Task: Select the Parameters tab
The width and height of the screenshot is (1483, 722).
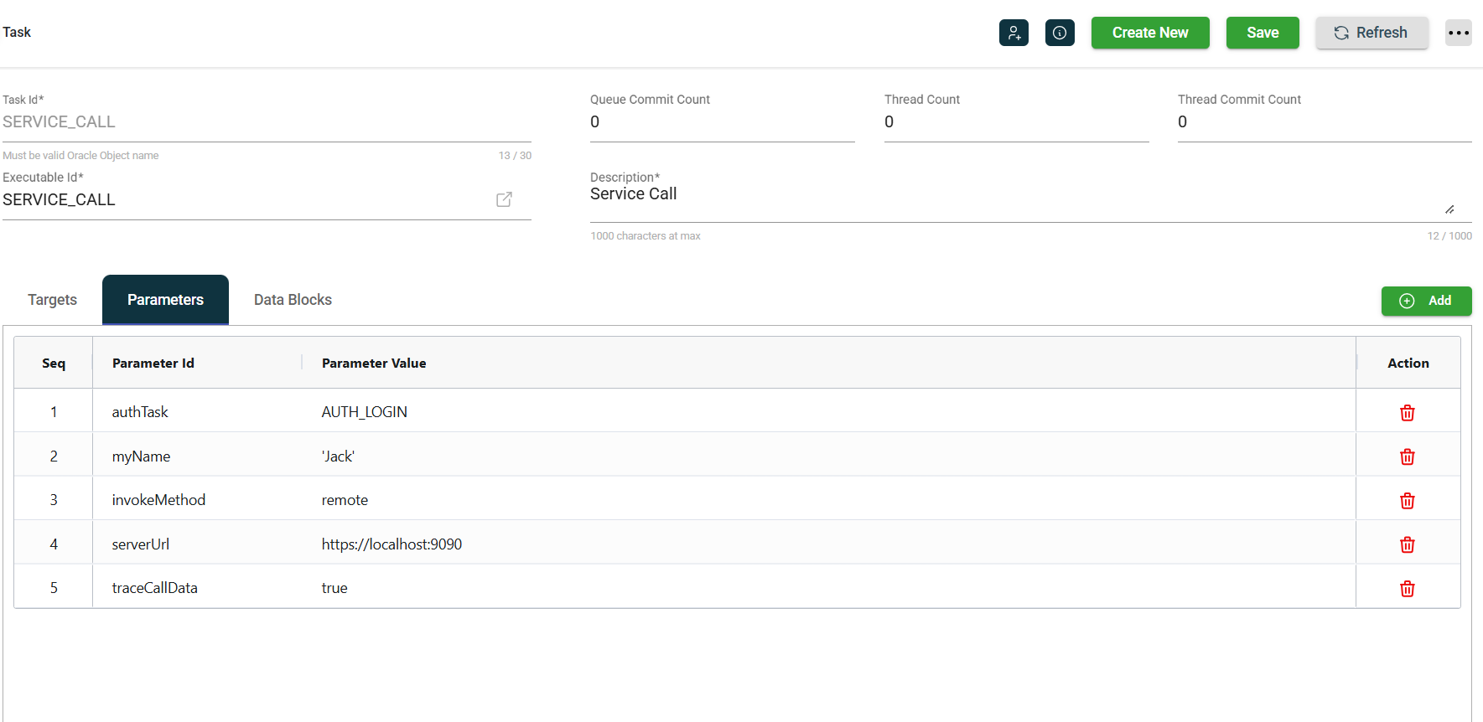Action: [165, 300]
